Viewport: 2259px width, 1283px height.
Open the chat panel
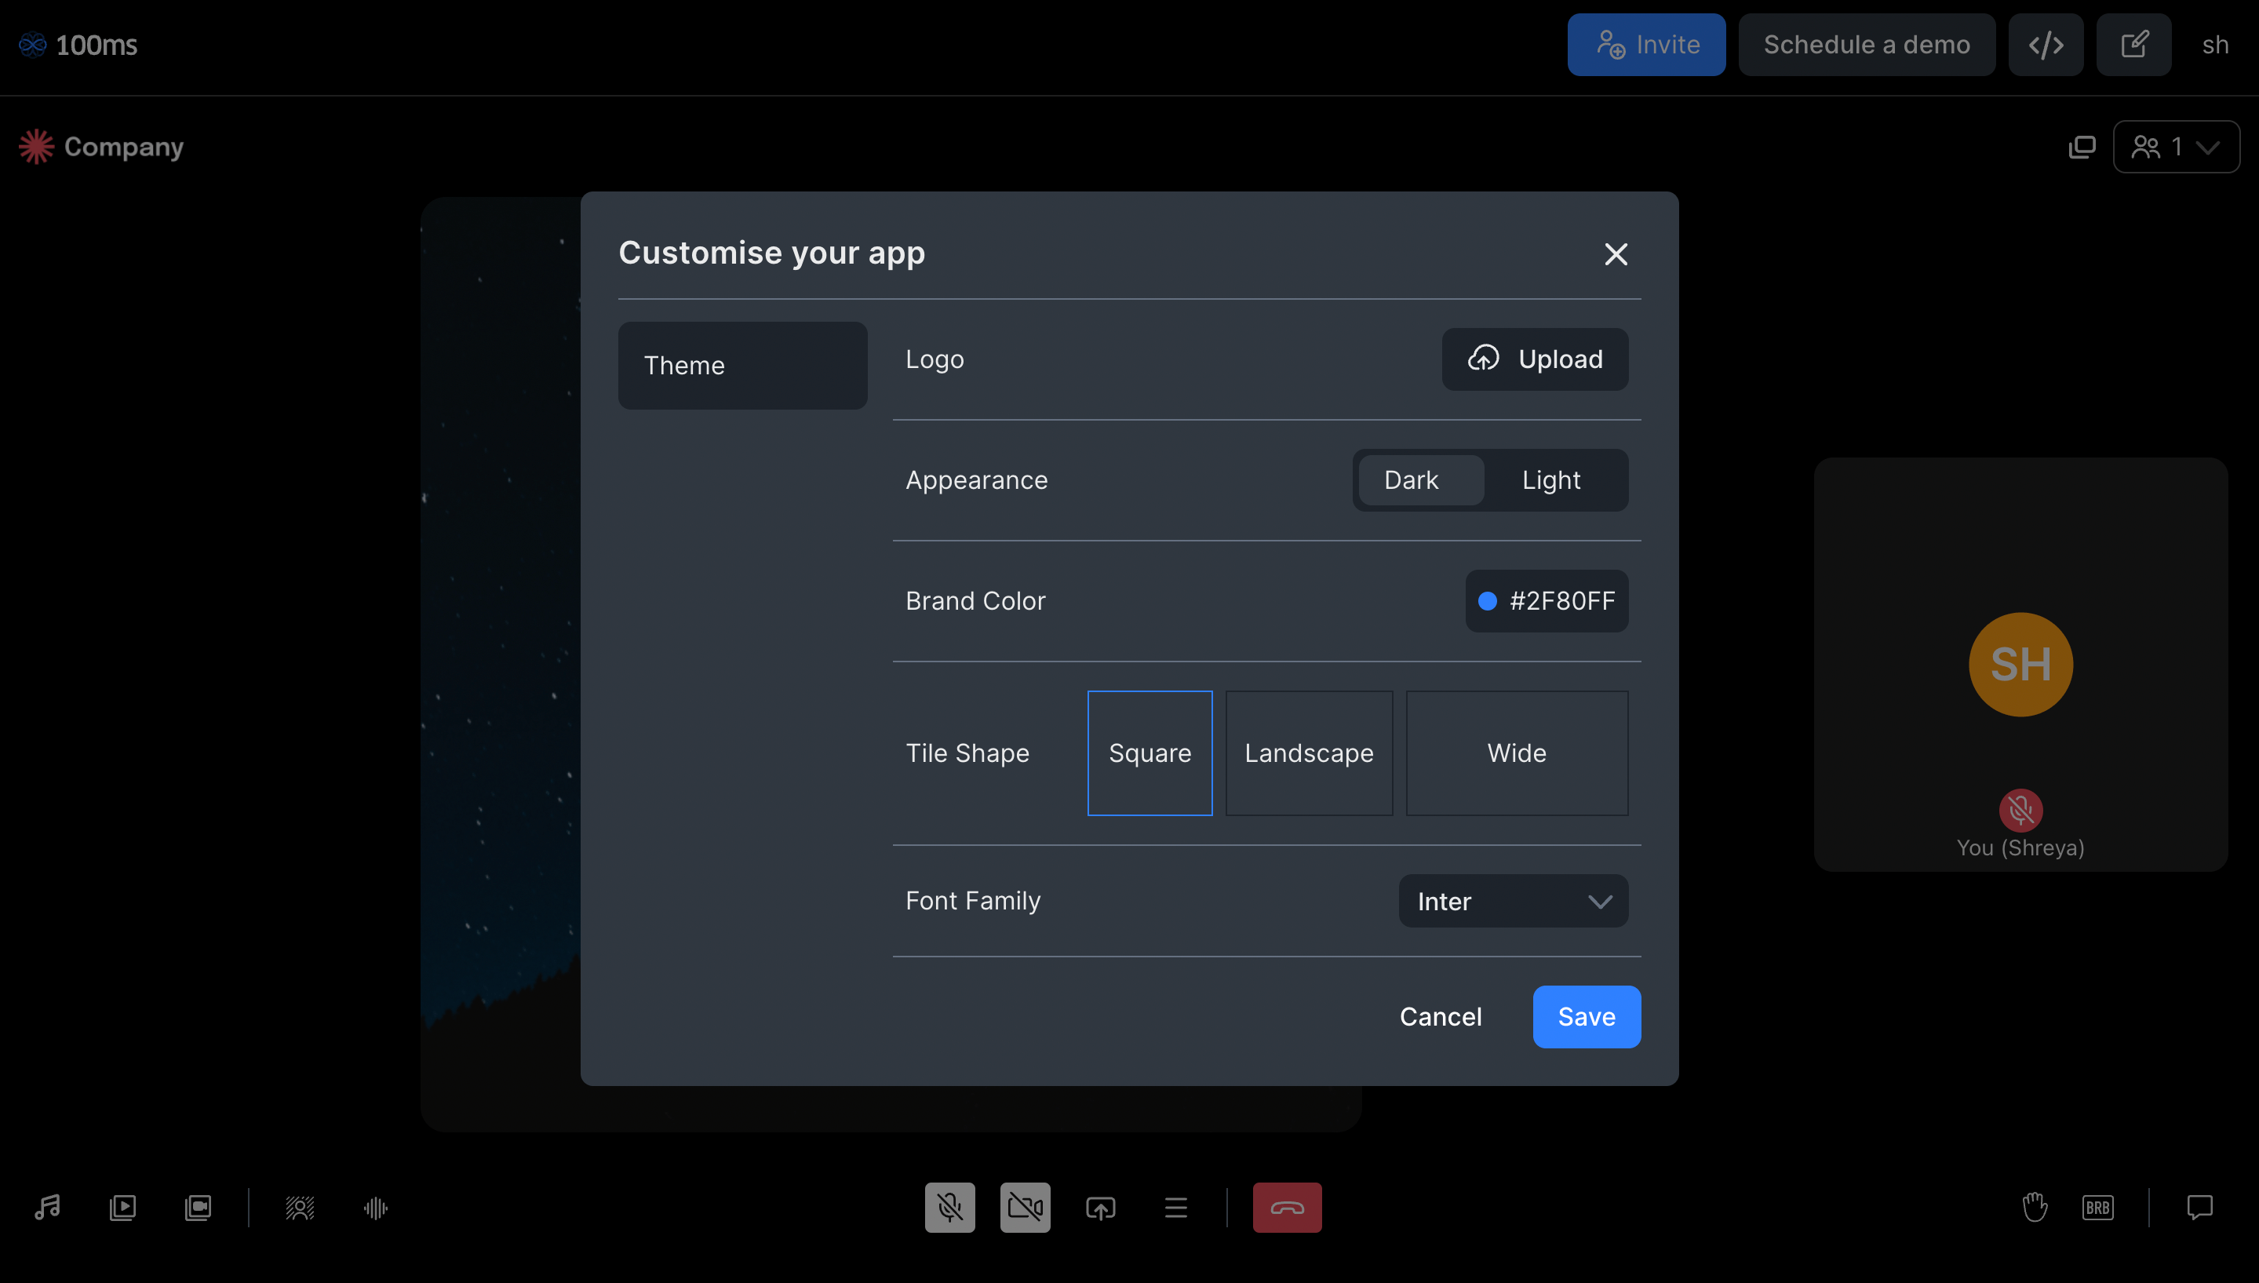click(2199, 1206)
